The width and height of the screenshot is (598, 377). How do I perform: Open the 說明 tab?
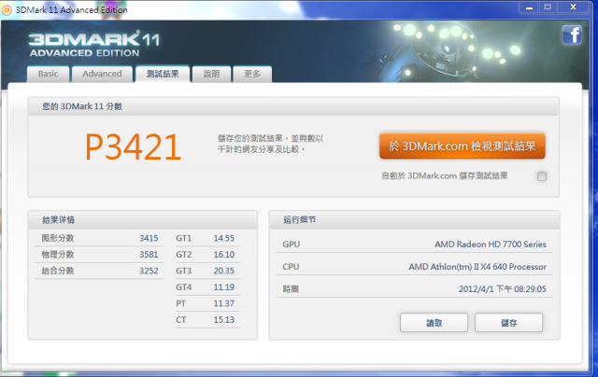(212, 74)
